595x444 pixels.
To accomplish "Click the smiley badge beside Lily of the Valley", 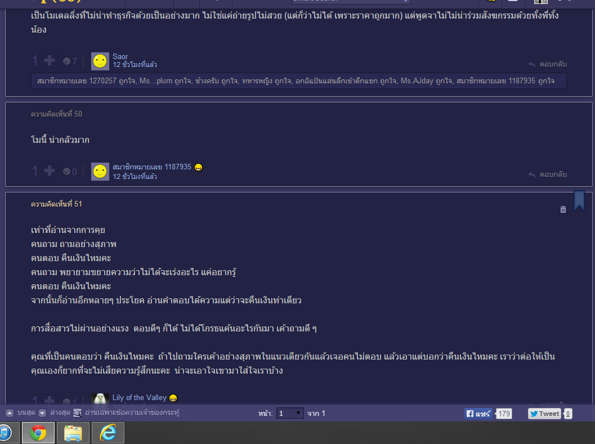I will [x=173, y=398].
